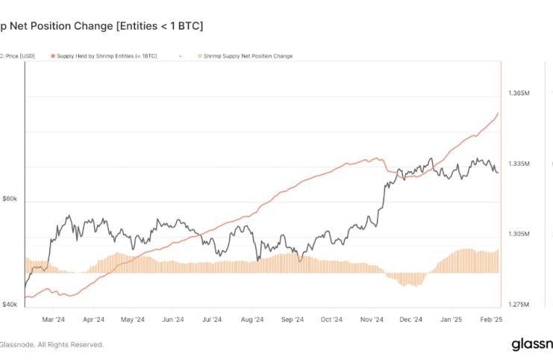The image size is (553, 363).
Task: Select the Jun '24 date label
Action: click(172, 320)
